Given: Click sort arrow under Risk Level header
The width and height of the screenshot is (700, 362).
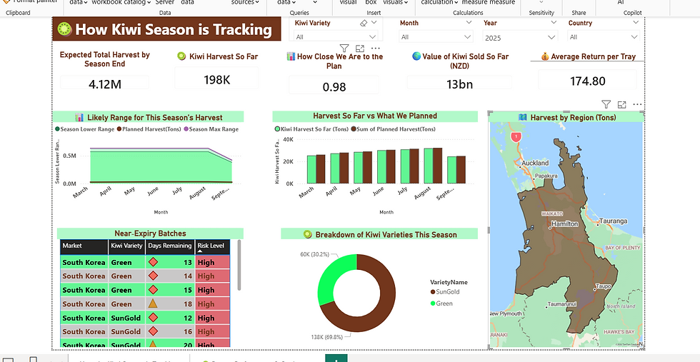Looking at the screenshot, I should point(199,251).
